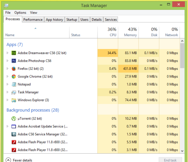Expand the Google Chrome process group

coord(7,76)
